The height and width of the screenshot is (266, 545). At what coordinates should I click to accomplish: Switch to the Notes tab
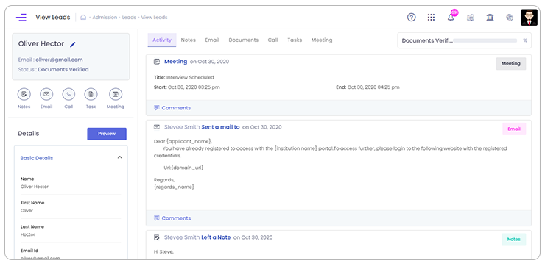[188, 40]
